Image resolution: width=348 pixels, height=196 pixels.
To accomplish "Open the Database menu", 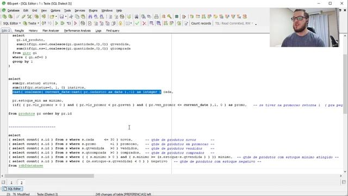I will click(13, 10).
